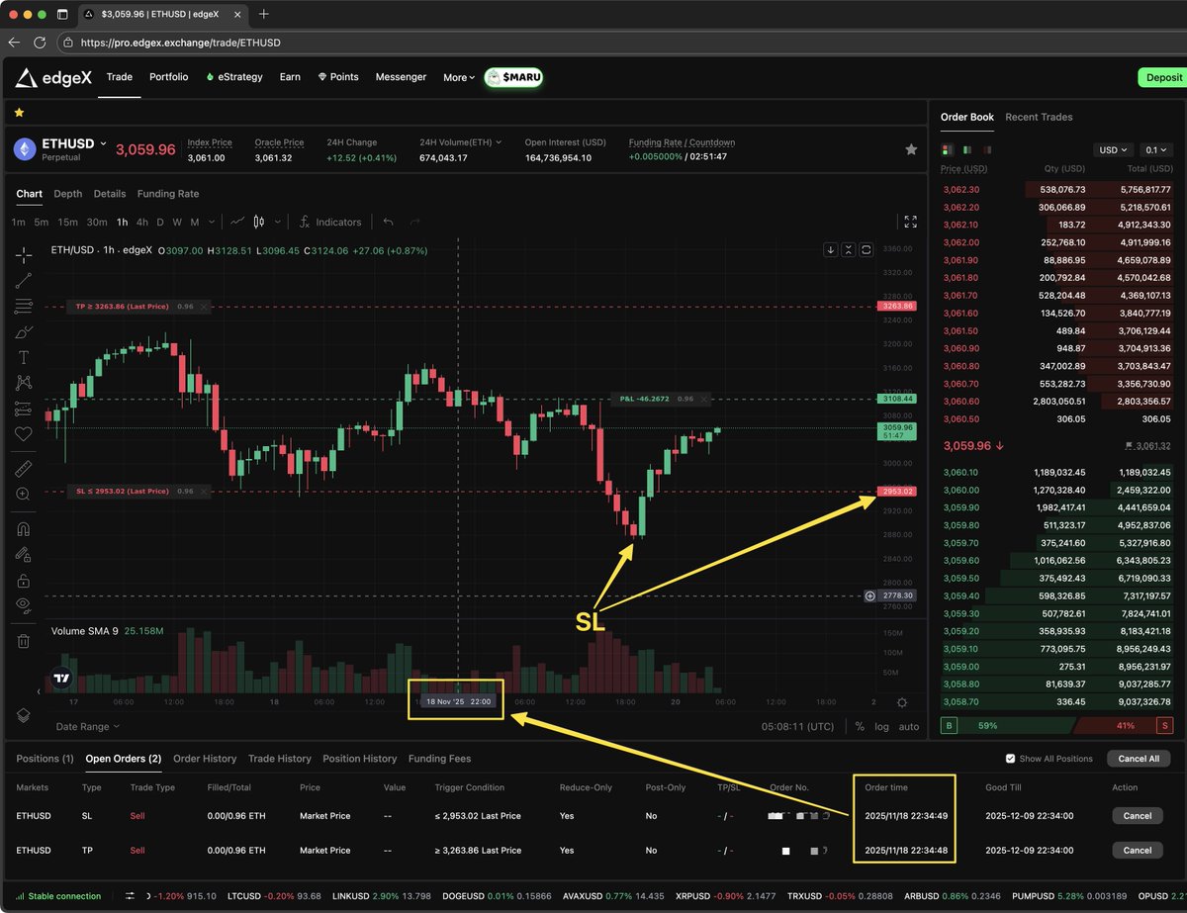Open the More navigation dropdown

coord(459,77)
